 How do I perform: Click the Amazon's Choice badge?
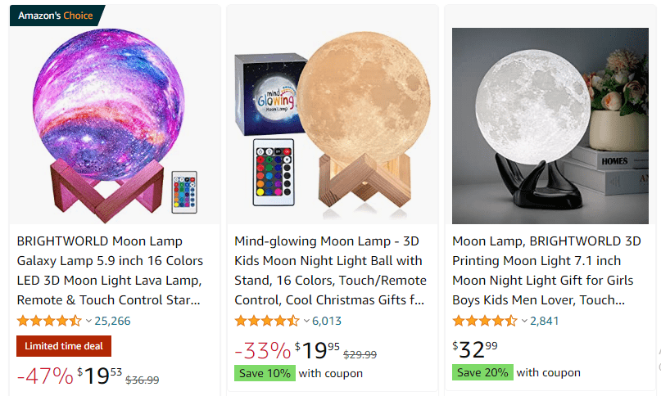pos(57,16)
